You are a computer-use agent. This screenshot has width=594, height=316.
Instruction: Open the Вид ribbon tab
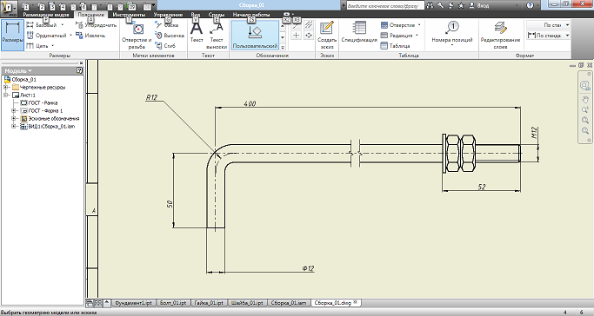click(196, 15)
